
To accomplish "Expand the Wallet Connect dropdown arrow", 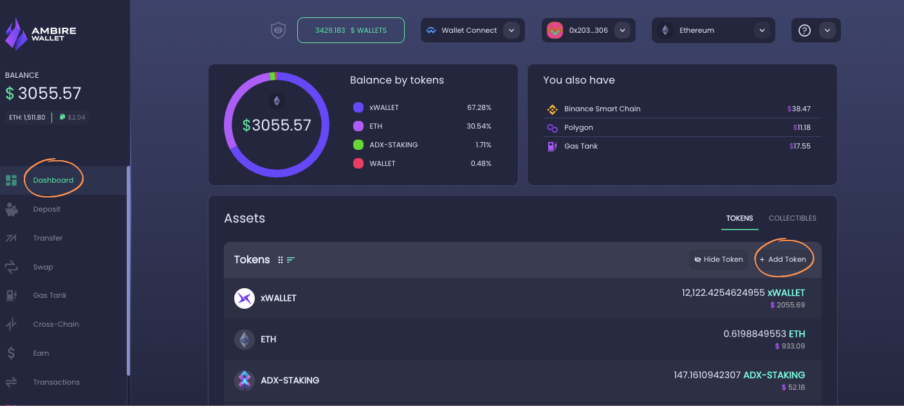I will (511, 30).
